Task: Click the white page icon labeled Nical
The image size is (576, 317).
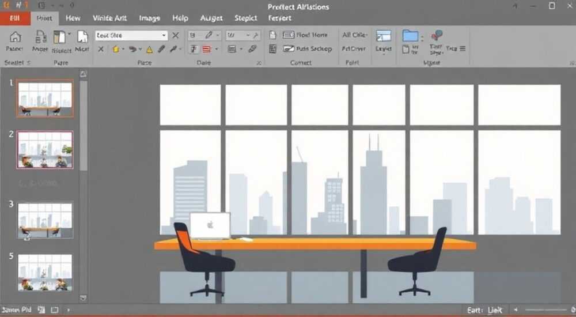Action: point(82,37)
